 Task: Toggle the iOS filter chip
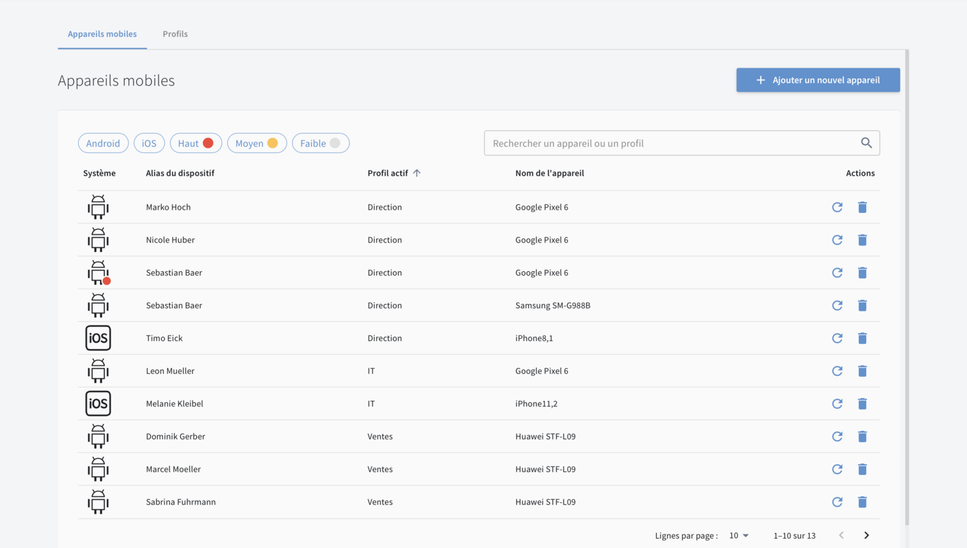point(149,143)
